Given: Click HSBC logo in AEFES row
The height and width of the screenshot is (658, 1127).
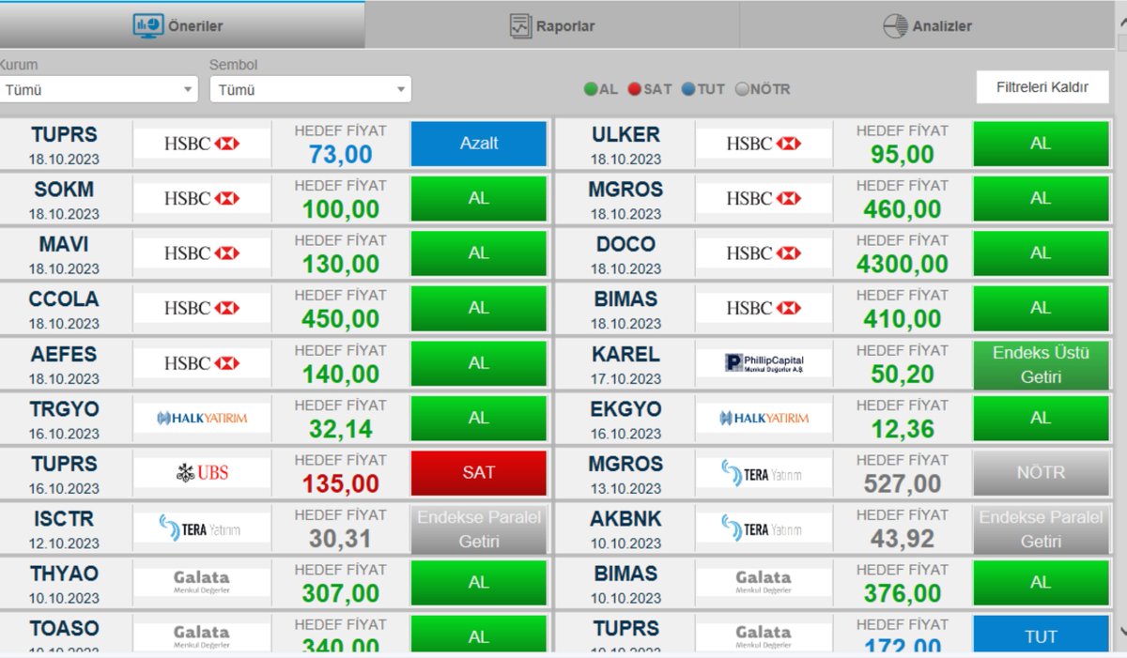Looking at the screenshot, I should point(202,363).
